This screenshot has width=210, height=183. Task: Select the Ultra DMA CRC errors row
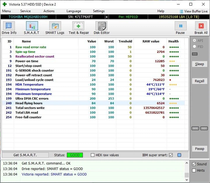[93, 98]
